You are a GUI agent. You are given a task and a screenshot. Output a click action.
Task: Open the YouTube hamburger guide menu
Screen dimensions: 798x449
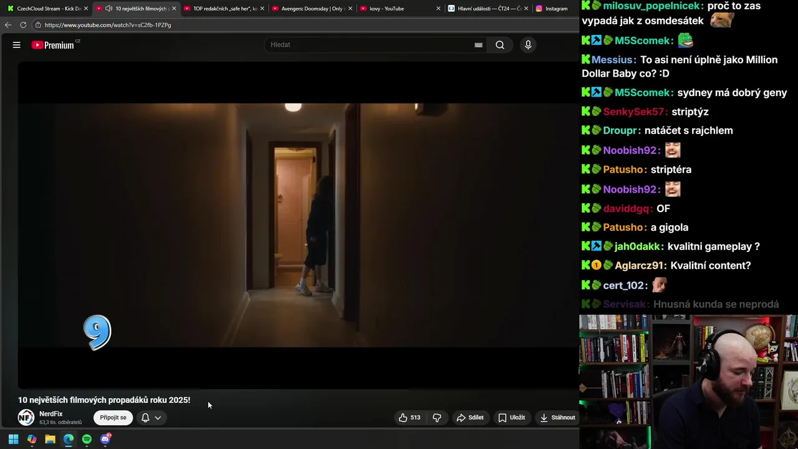[x=17, y=45]
